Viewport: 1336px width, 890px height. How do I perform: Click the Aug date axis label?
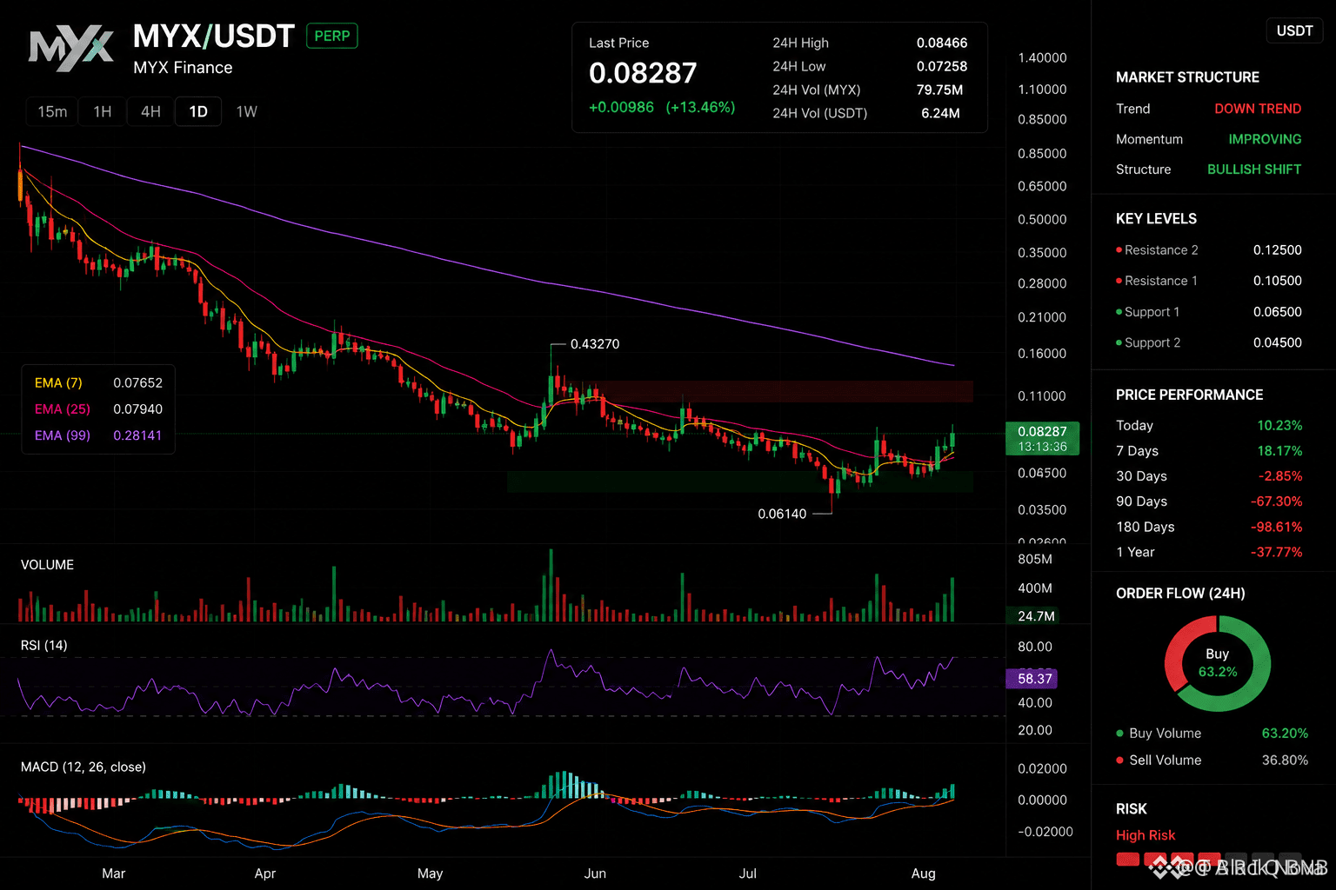point(923,873)
